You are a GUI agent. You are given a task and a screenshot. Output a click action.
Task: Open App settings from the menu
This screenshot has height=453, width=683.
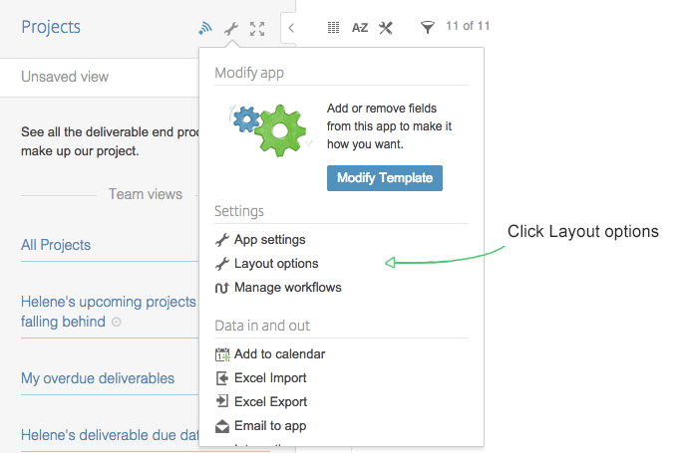[x=269, y=240]
